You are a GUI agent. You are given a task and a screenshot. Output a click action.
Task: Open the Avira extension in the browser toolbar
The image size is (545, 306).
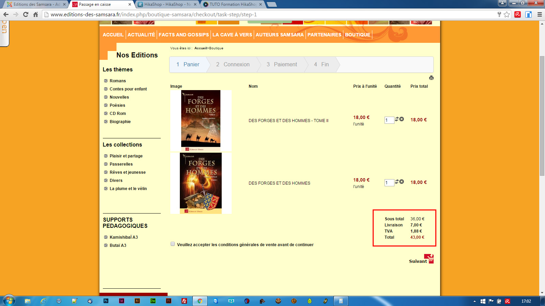(518, 14)
